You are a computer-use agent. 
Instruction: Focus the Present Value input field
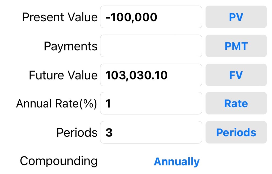pyautogui.click(x=151, y=17)
